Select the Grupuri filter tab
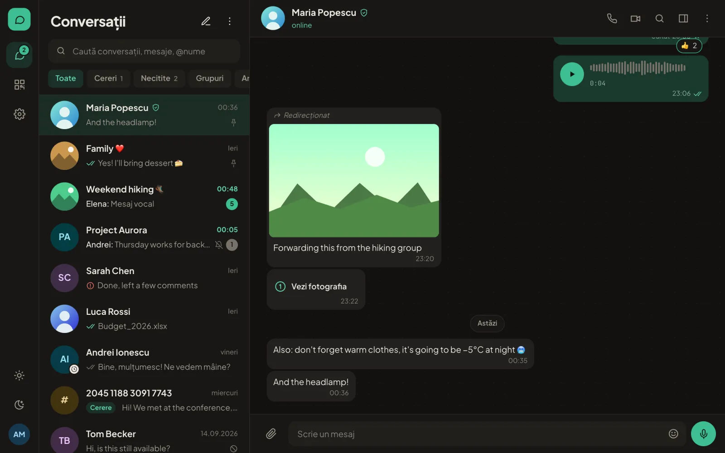Viewport: 725px width, 453px height. tap(210, 78)
